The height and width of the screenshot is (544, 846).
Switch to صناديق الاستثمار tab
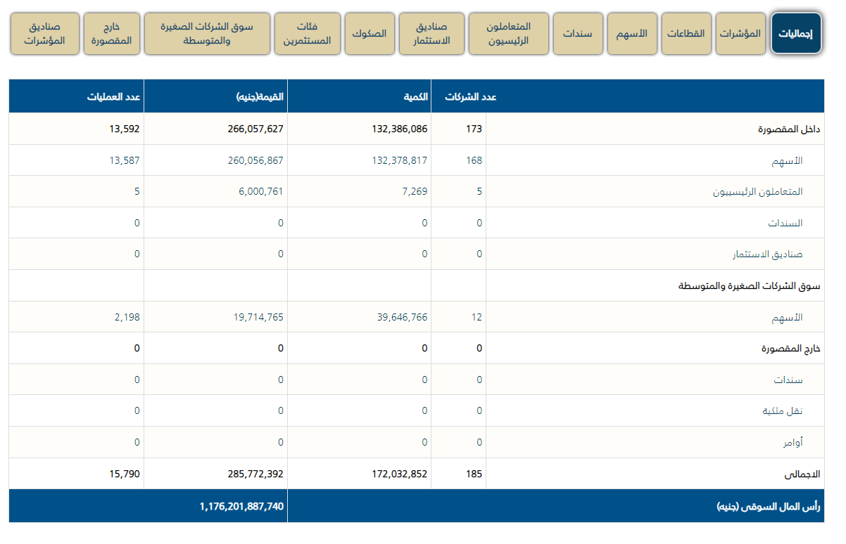pyautogui.click(x=431, y=34)
